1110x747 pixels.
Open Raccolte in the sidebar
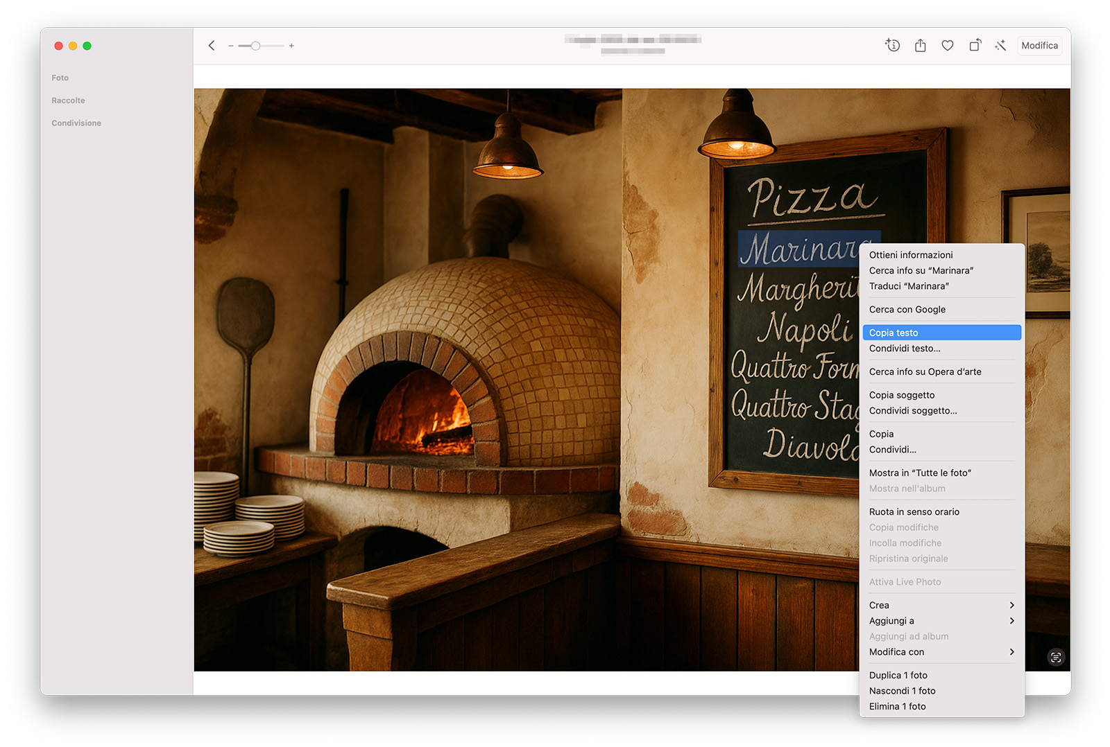coord(68,100)
